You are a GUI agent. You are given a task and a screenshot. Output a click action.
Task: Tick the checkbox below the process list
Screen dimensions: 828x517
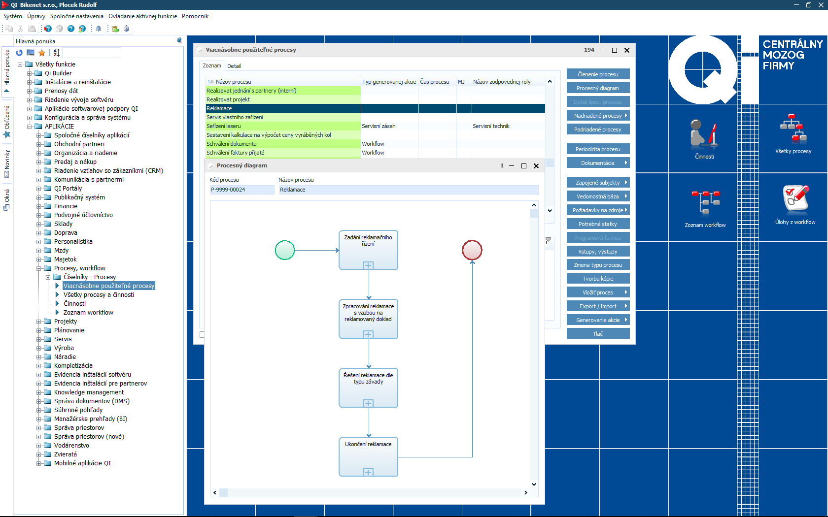coord(202,335)
